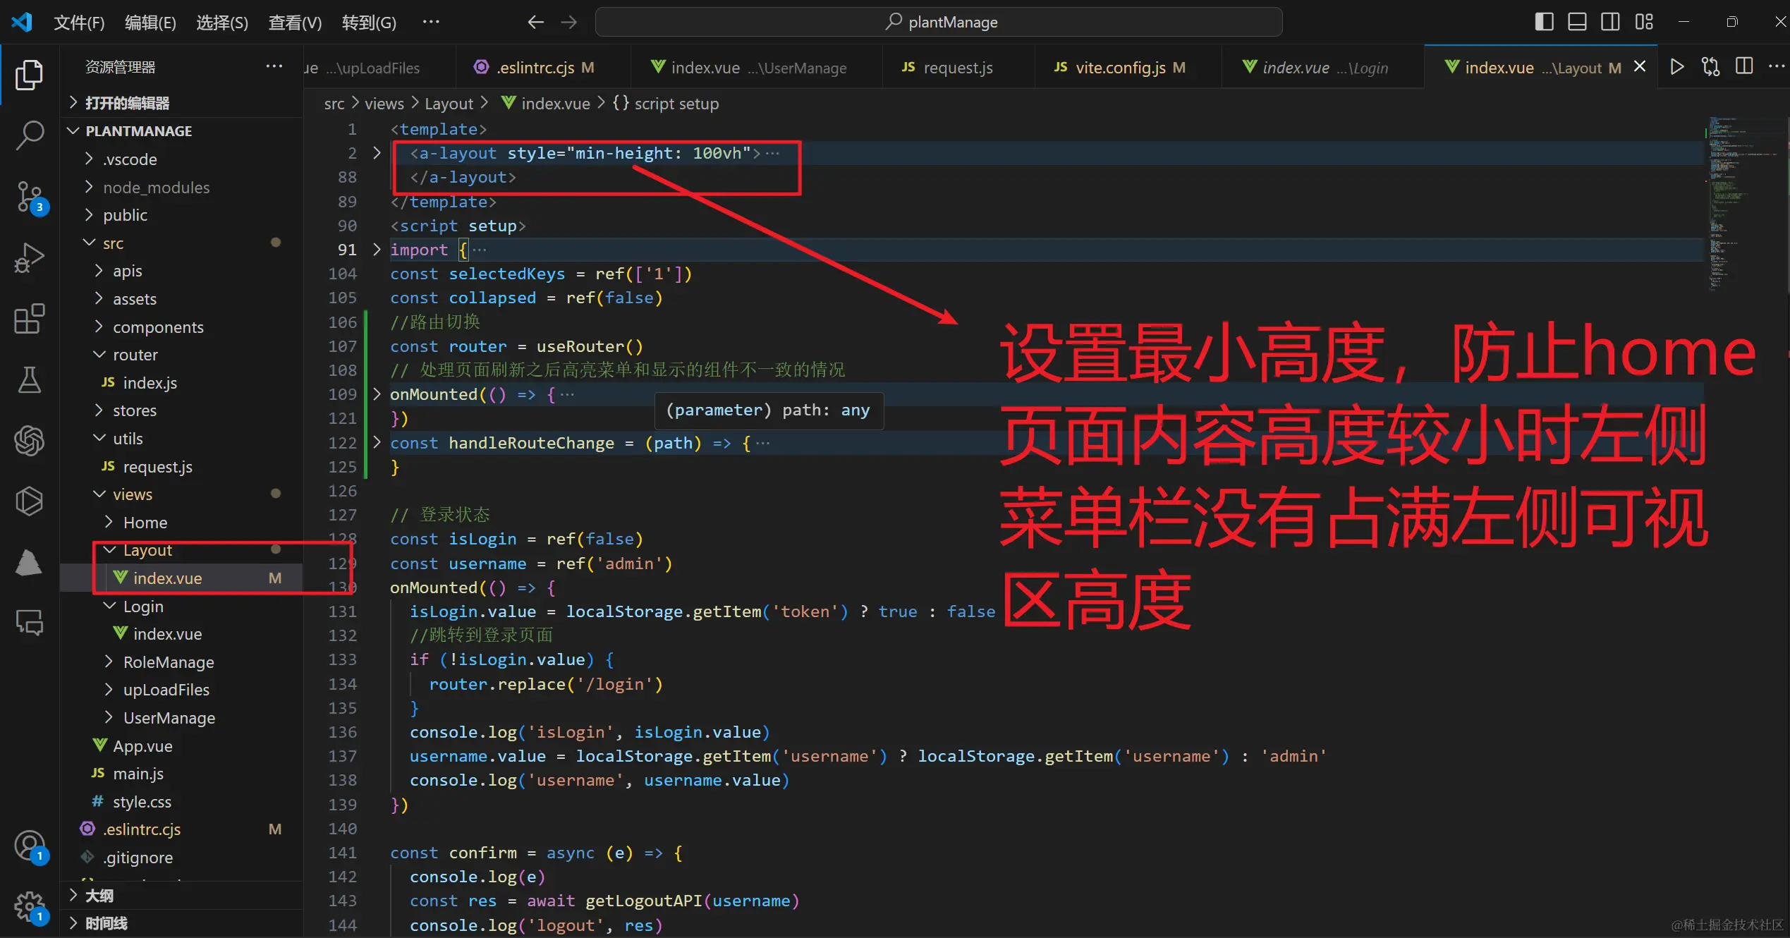Open .gitignore in the explorer
Screen dimensions: 1790x938
tap(182, 858)
